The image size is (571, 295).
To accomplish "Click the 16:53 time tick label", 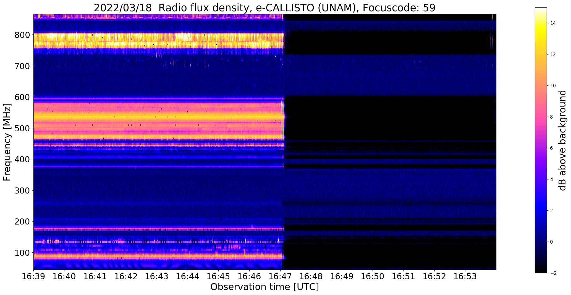I will pos(465,277).
